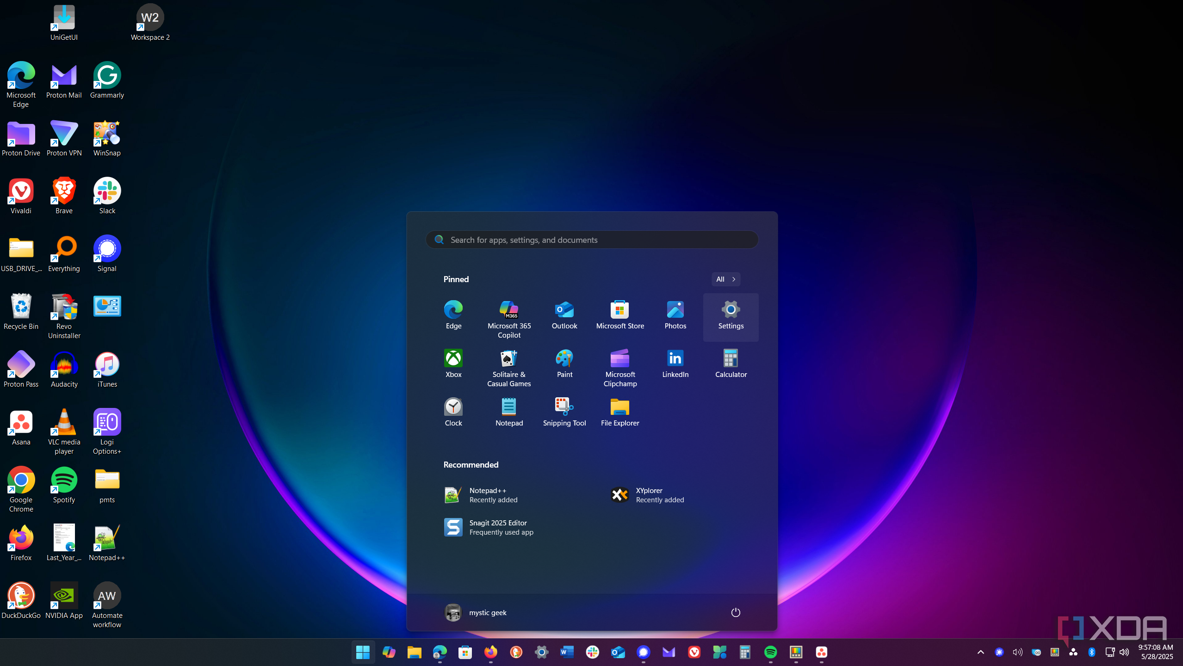This screenshot has width=1183, height=666.
Task: Open Snipping Tool from pinned apps
Action: pos(564,412)
